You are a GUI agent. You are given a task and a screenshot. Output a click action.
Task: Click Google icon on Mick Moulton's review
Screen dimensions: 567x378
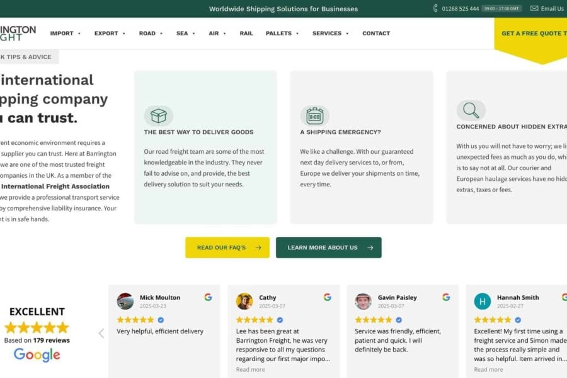[208, 297]
